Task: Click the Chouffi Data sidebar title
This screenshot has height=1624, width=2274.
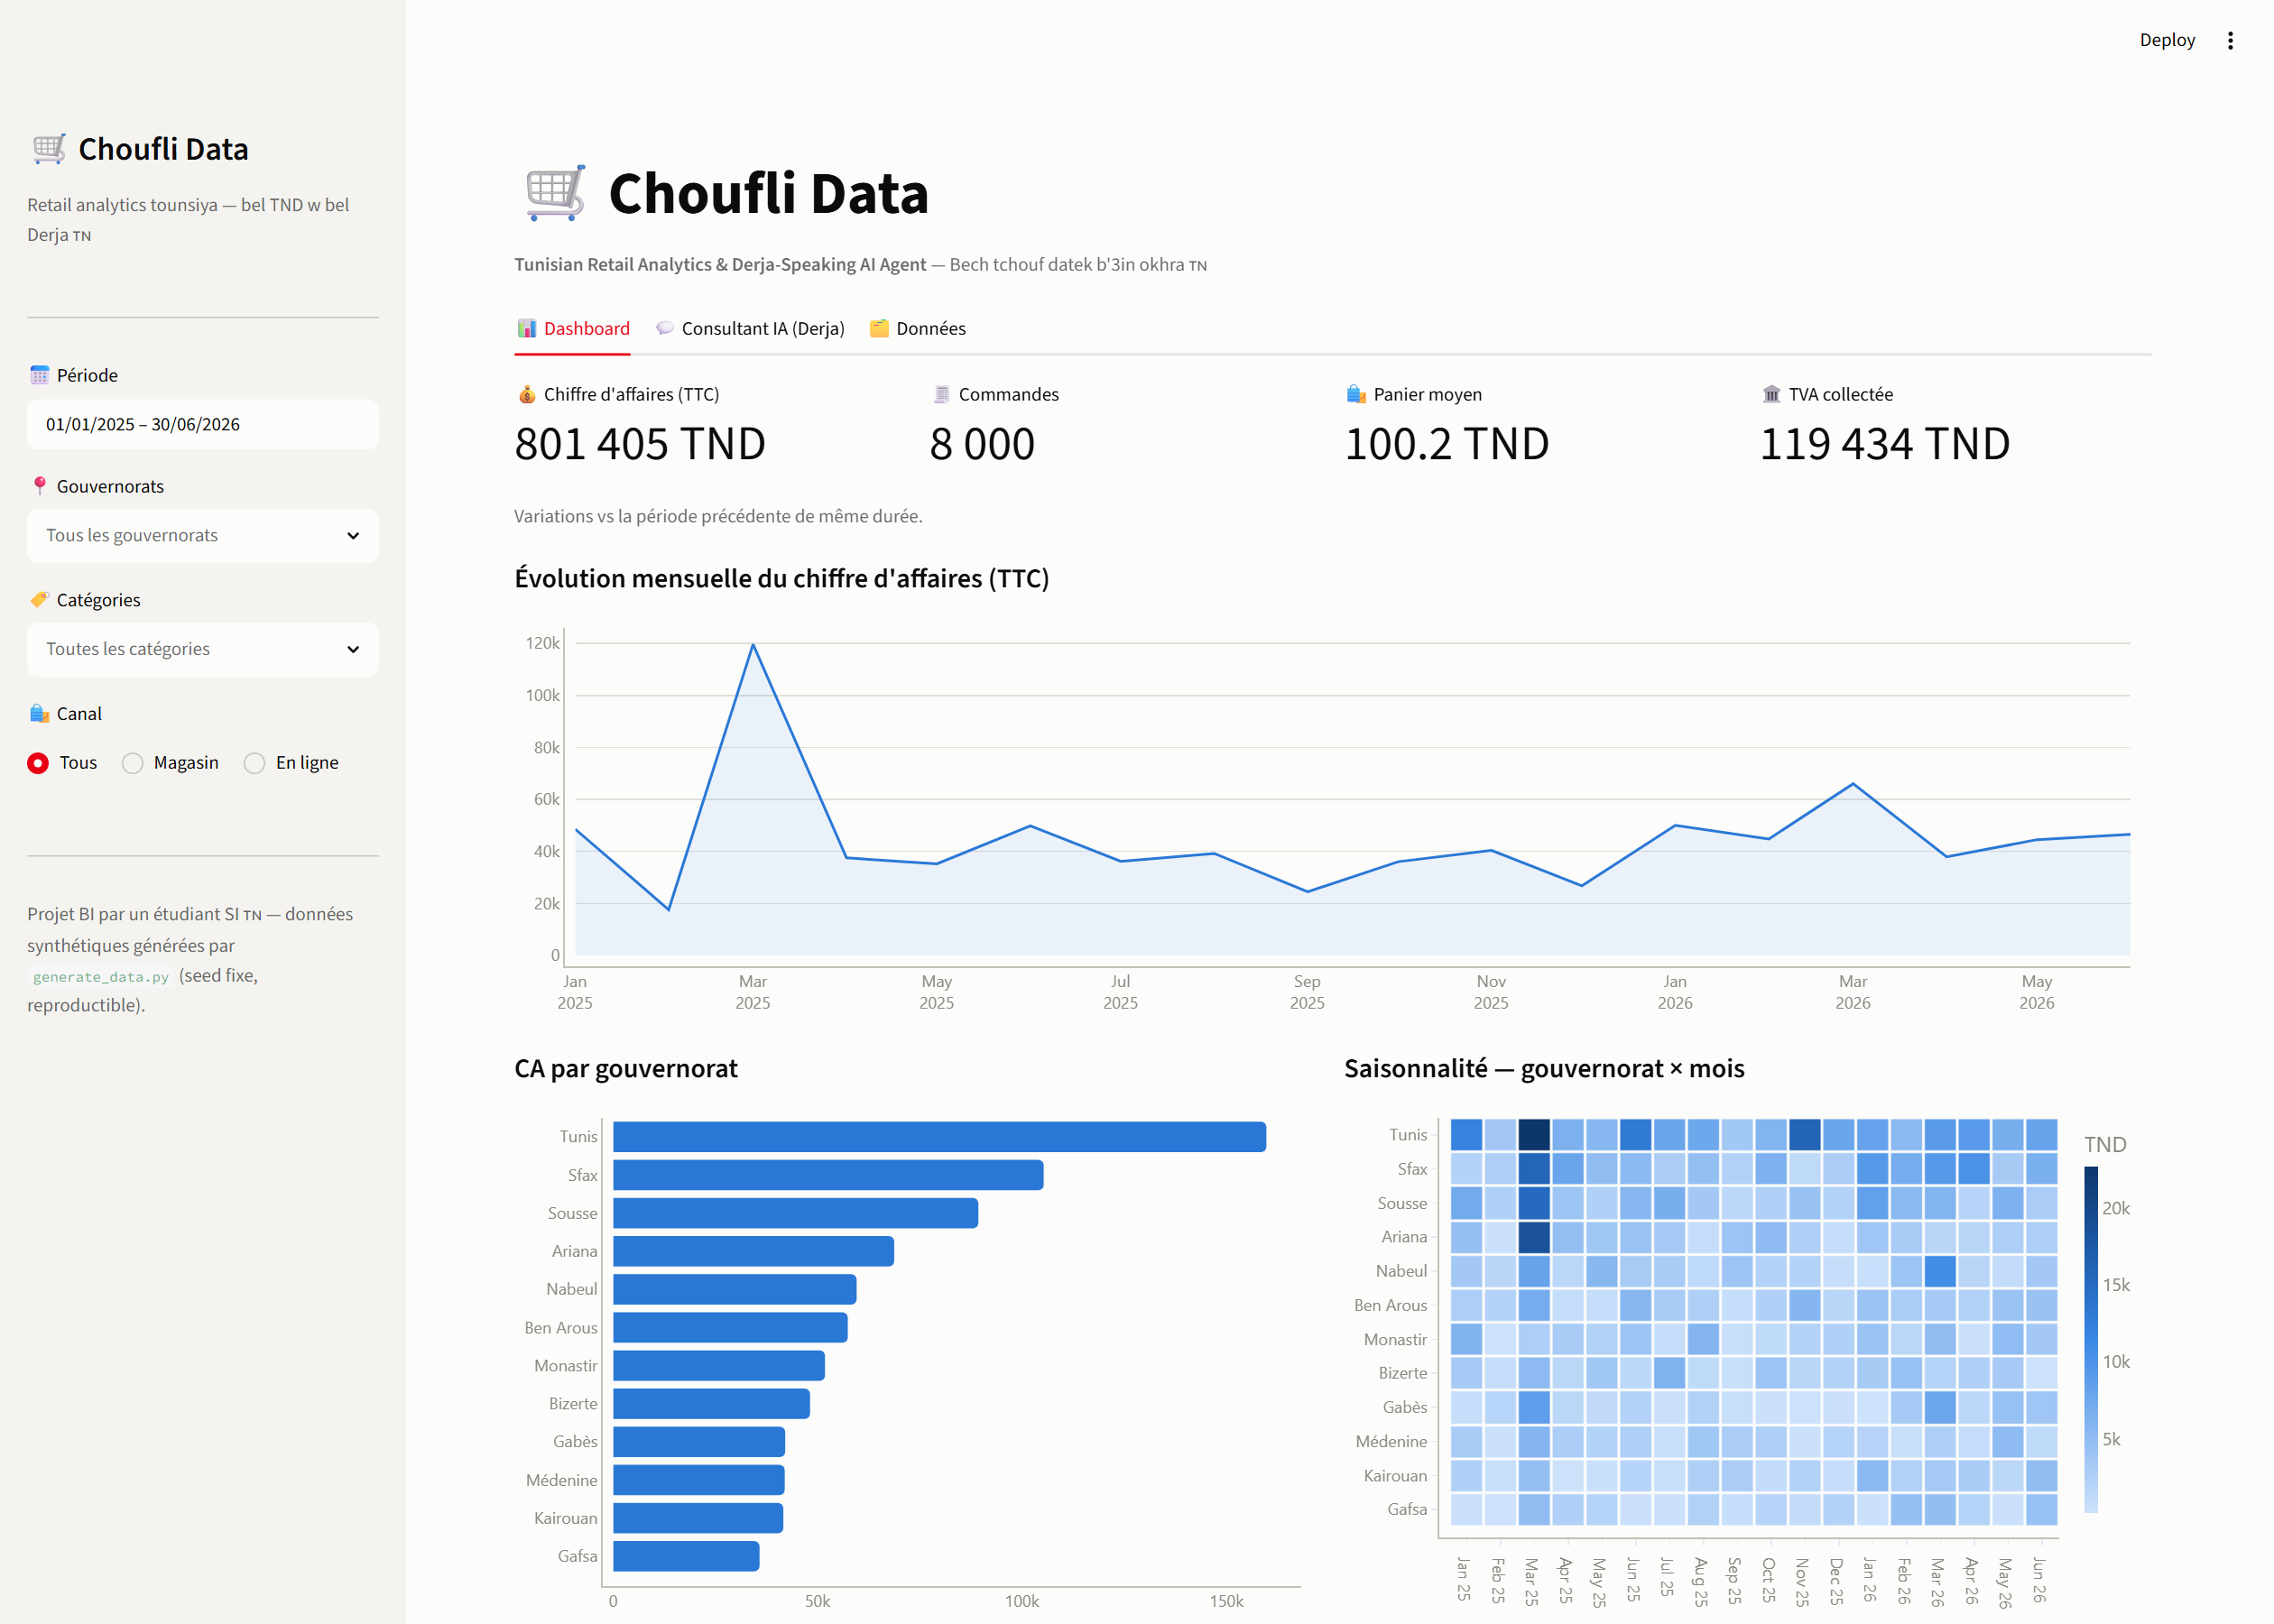Action: (163, 149)
